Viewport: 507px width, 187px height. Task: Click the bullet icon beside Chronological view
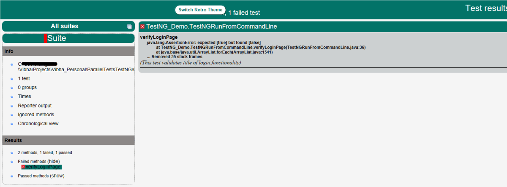[12, 124]
